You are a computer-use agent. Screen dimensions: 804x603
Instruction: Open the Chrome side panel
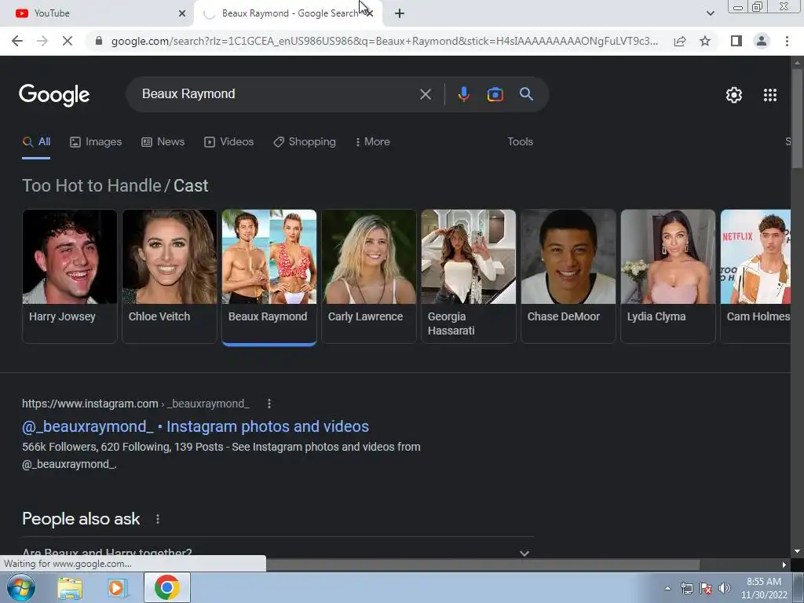(x=736, y=41)
